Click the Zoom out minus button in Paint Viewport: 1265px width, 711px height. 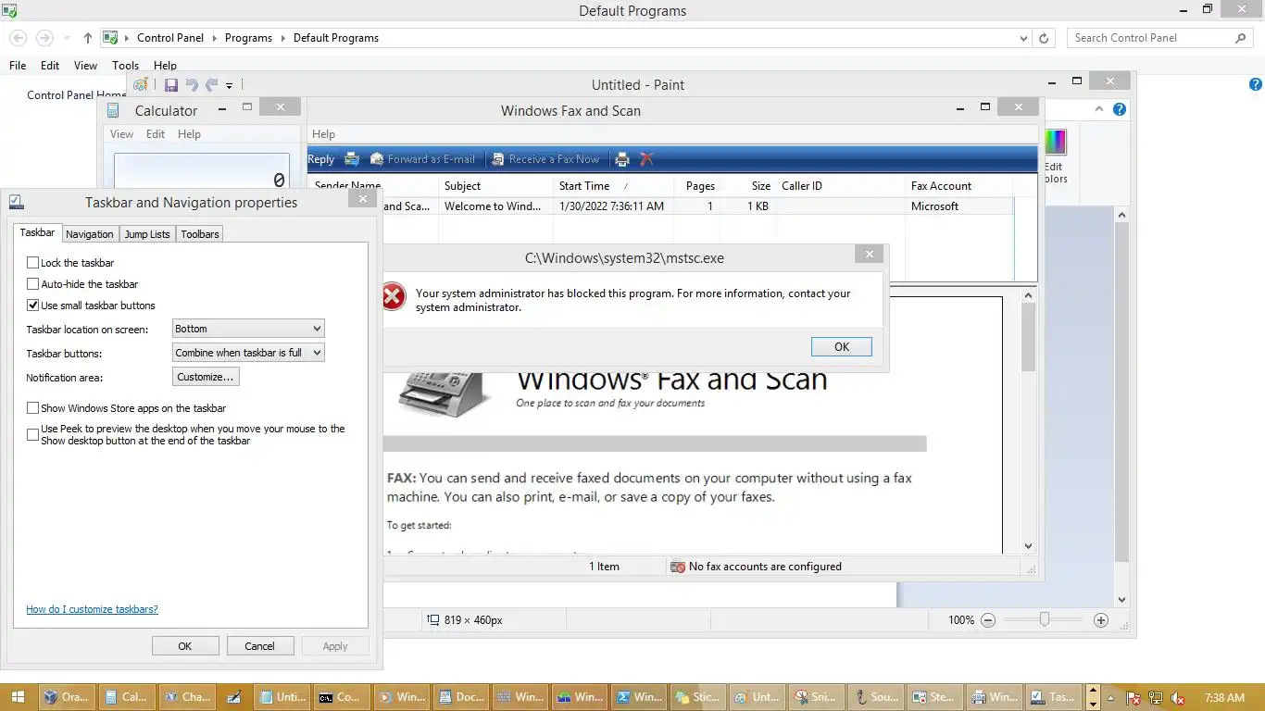(988, 620)
